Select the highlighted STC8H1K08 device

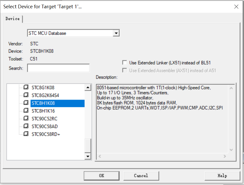58,103
